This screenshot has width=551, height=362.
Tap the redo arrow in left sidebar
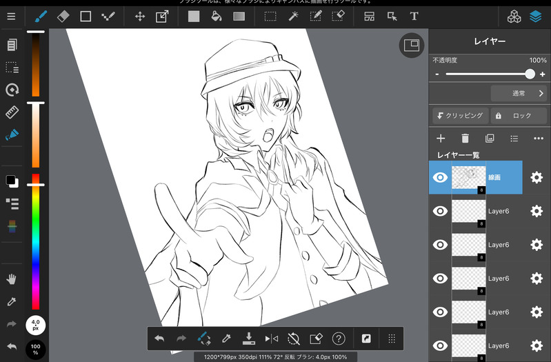click(11, 324)
